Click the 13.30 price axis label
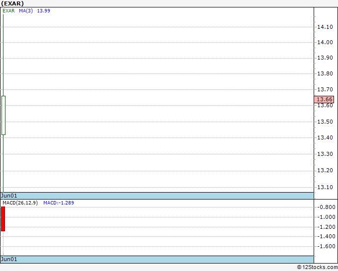Viewport: 338px width, 271px height. click(x=325, y=154)
